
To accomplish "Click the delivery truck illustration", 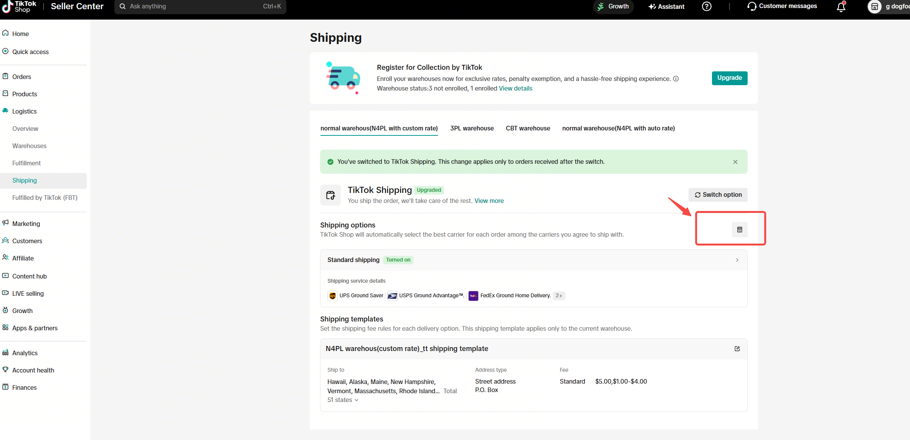I will pos(343,78).
